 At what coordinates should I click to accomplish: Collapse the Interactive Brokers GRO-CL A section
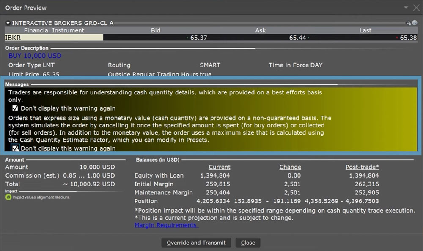point(8,23)
